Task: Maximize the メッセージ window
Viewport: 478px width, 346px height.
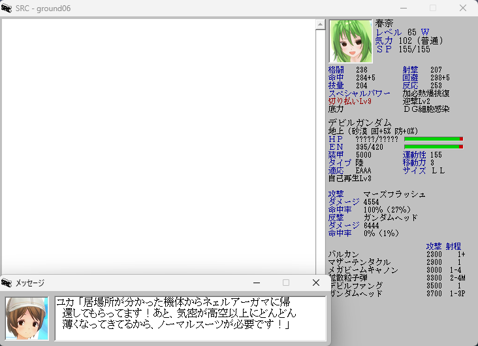Action: (286, 283)
